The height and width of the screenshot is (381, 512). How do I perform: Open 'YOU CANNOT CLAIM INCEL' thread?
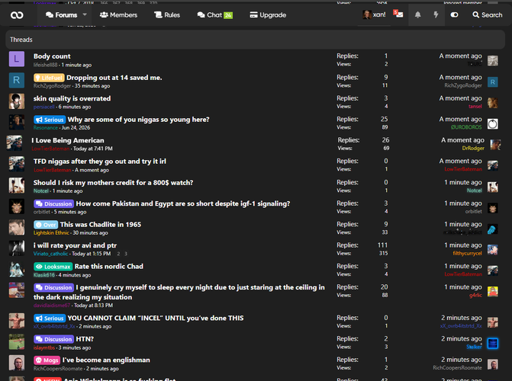coord(156,318)
